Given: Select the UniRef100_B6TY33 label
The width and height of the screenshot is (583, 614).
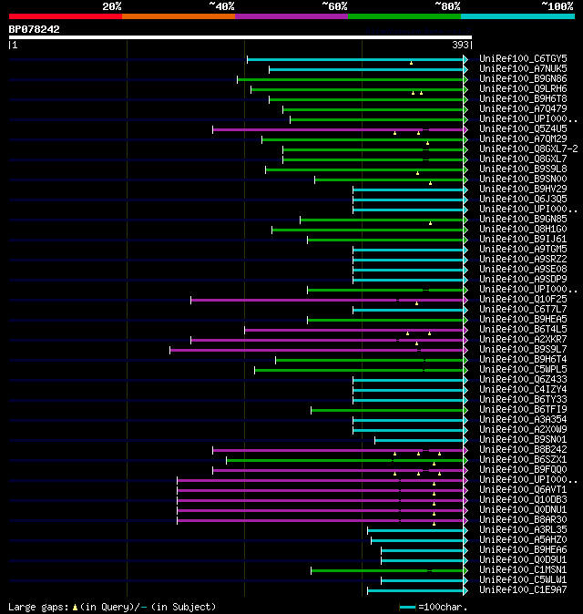Looking at the screenshot, I should [523, 399].
